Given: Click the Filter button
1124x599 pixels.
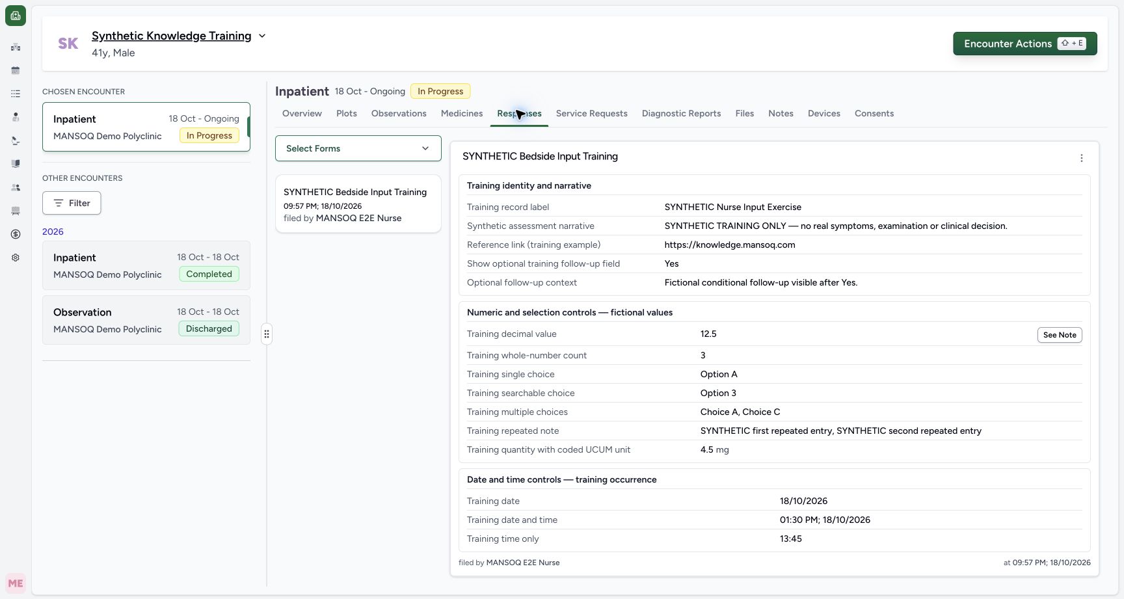Looking at the screenshot, I should tap(72, 203).
